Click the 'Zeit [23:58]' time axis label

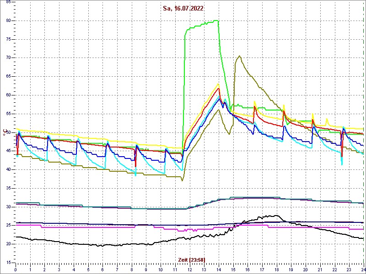[192, 259]
